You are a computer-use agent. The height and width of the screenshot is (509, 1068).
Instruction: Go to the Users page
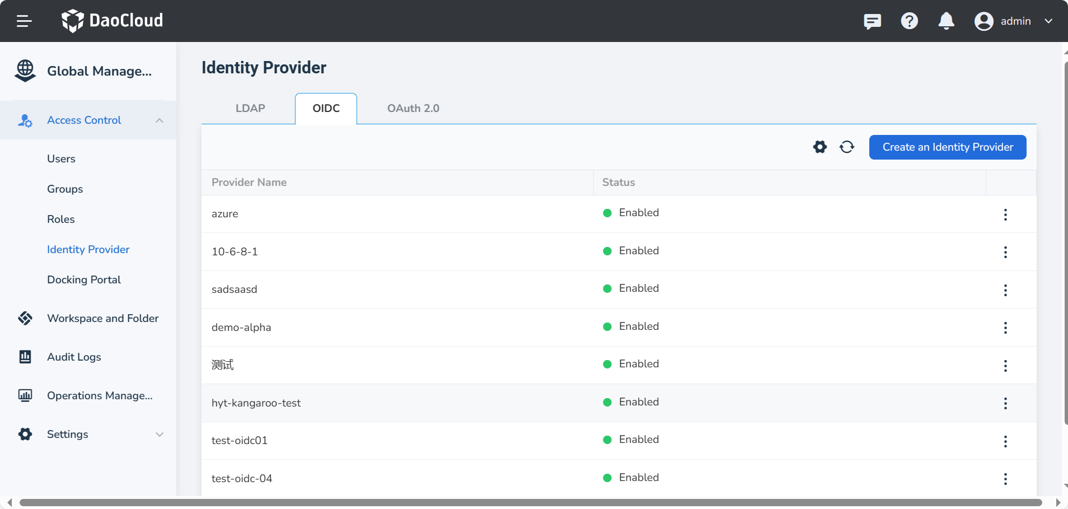tap(61, 159)
